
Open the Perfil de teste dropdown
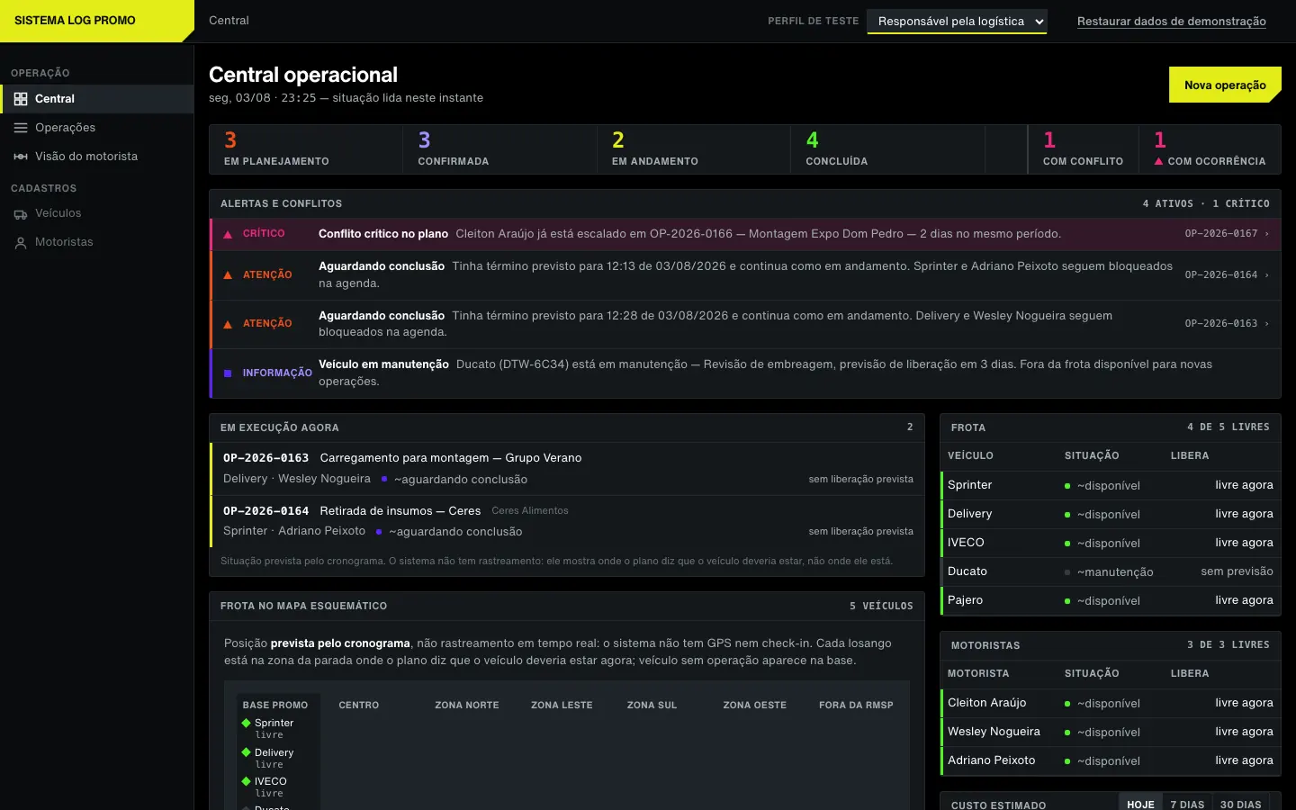pos(957,22)
